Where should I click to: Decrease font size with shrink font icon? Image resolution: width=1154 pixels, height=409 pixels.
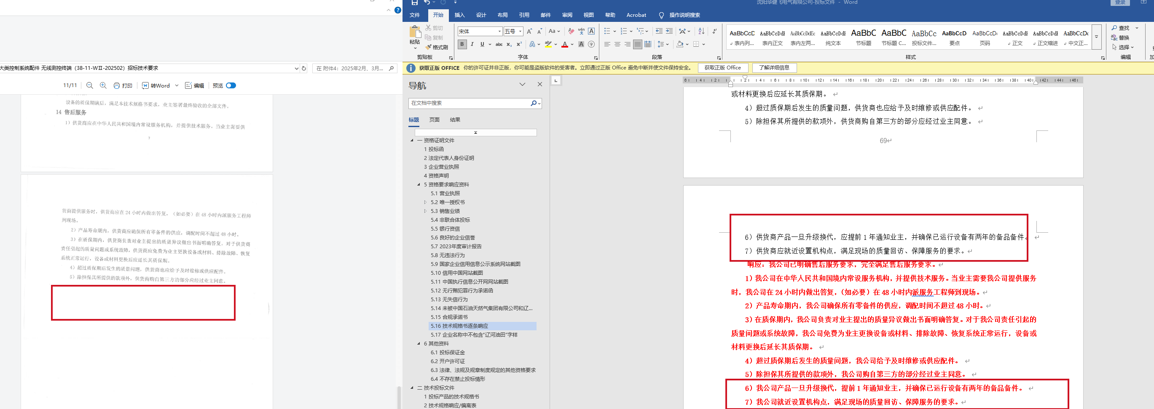click(539, 31)
